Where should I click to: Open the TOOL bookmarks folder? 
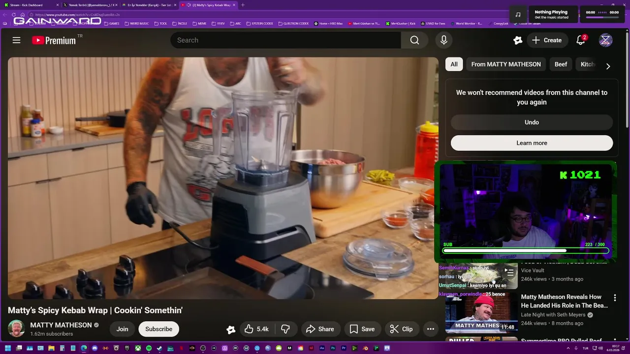pos(161,23)
